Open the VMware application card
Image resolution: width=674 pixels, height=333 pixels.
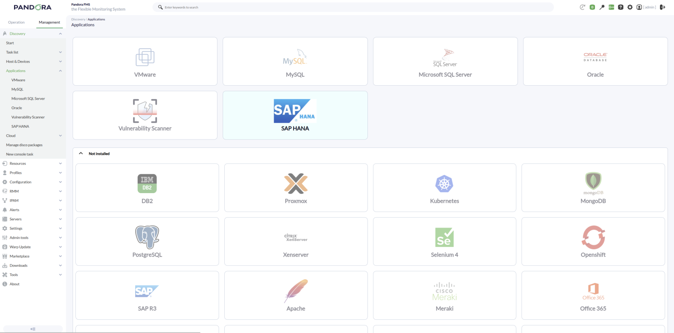(145, 61)
